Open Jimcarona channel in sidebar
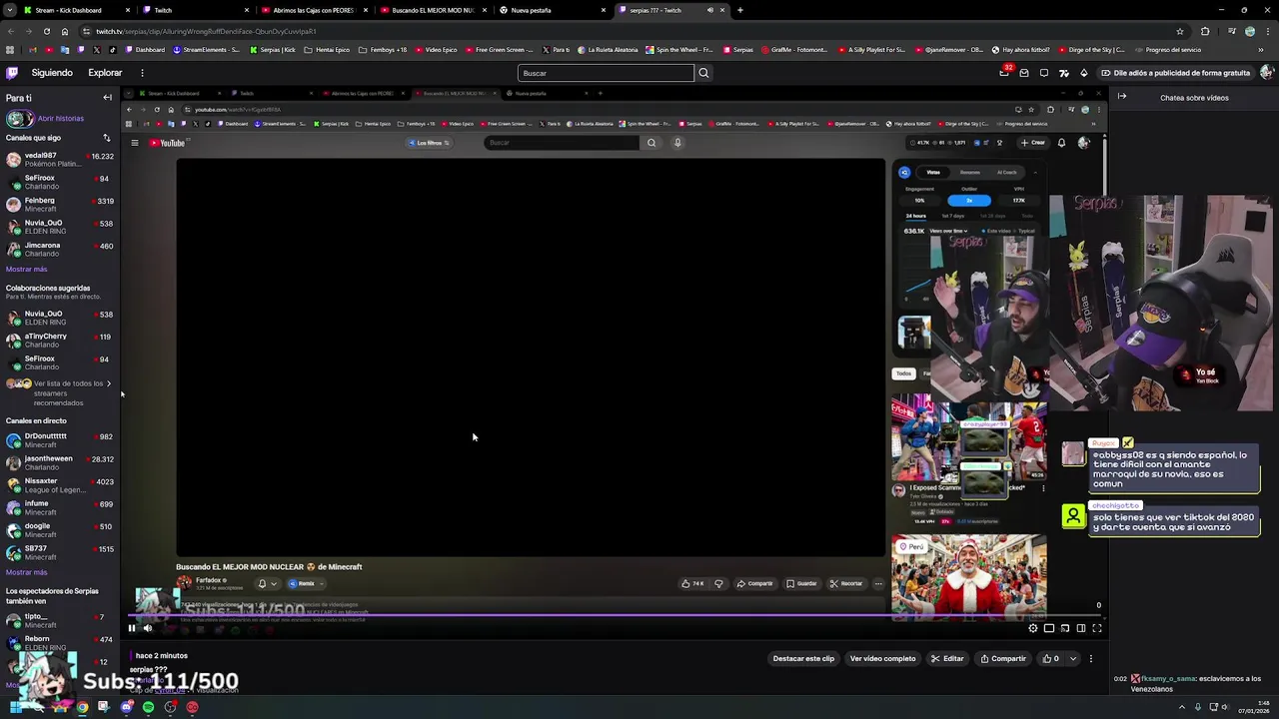This screenshot has width=1279, height=719. click(x=59, y=249)
